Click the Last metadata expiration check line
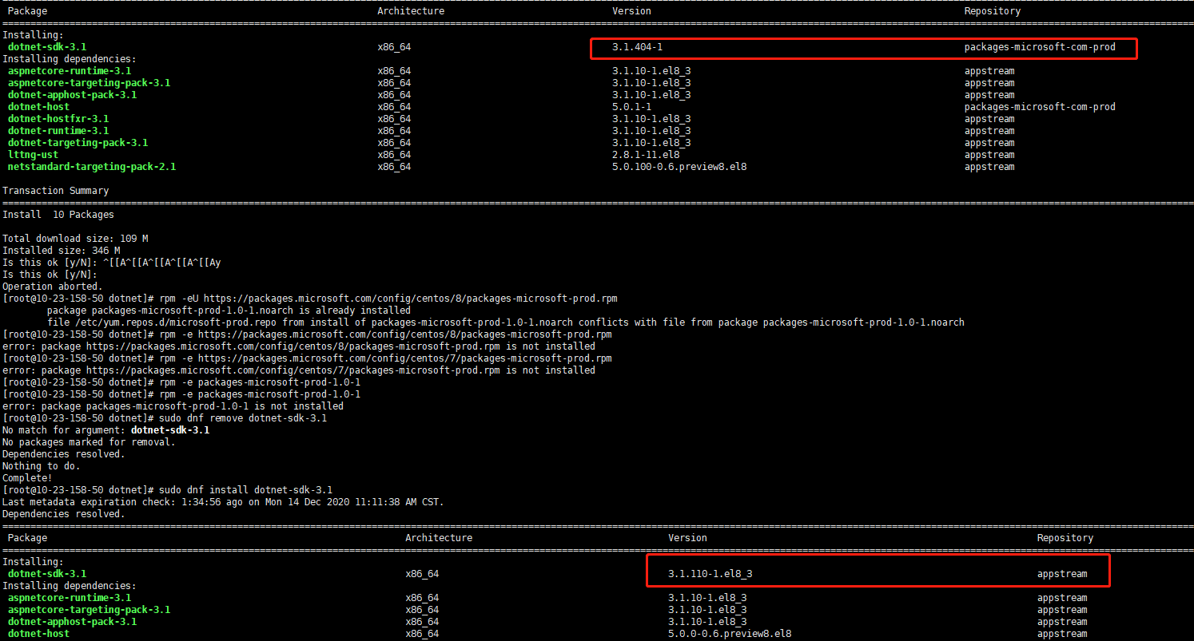This screenshot has height=641, width=1194. [223, 502]
